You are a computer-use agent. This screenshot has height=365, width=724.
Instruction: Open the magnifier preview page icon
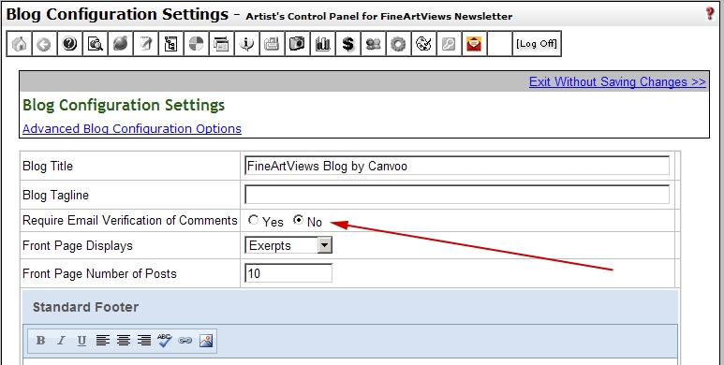(96, 44)
